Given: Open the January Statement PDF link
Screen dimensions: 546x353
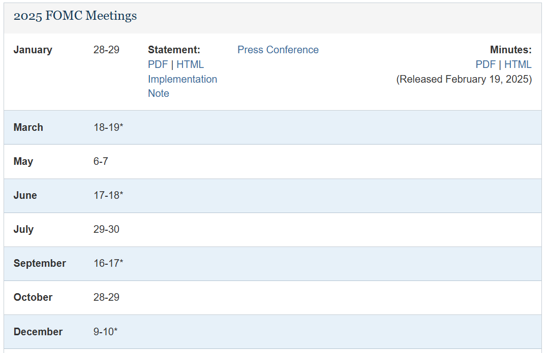Looking at the screenshot, I should pyautogui.click(x=158, y=64).
